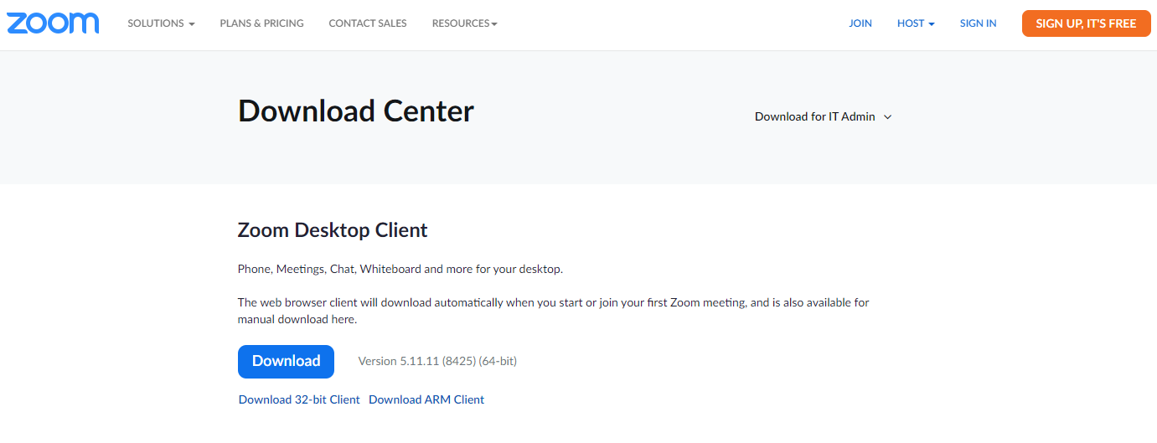Viewport: 1157px width, 443px height.
Task: Click the orange Sign Up, It's Free button
Action: tap(1086, 23)
